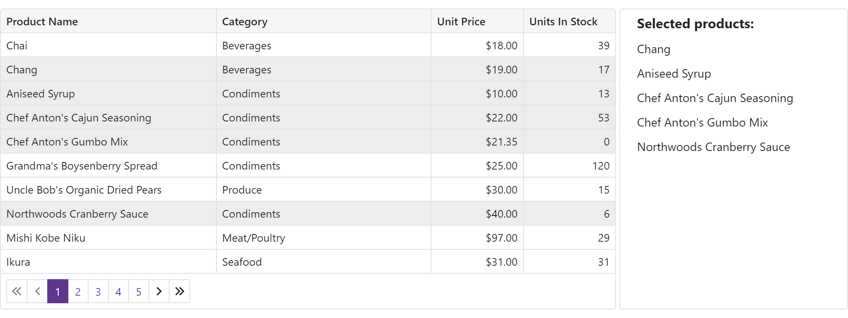Go to page 3 in pager
Viewport: 848px width, 318px height.
coord(98,291)
